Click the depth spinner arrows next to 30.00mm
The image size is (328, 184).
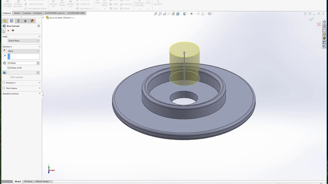[38, 63]
